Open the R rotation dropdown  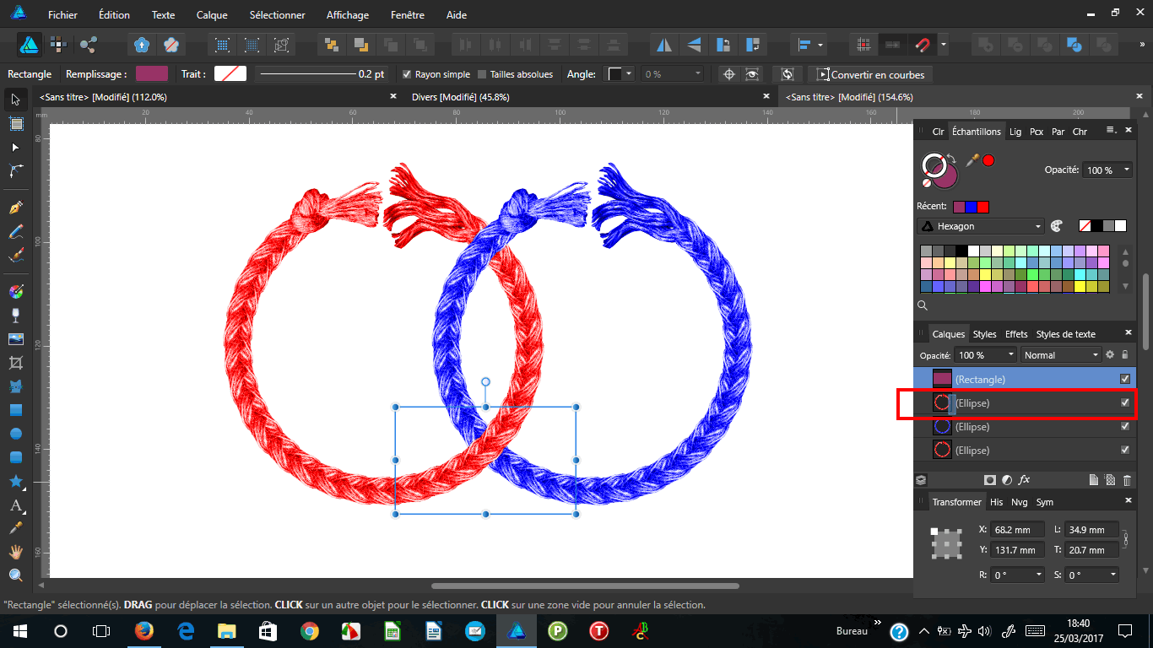1018,575
